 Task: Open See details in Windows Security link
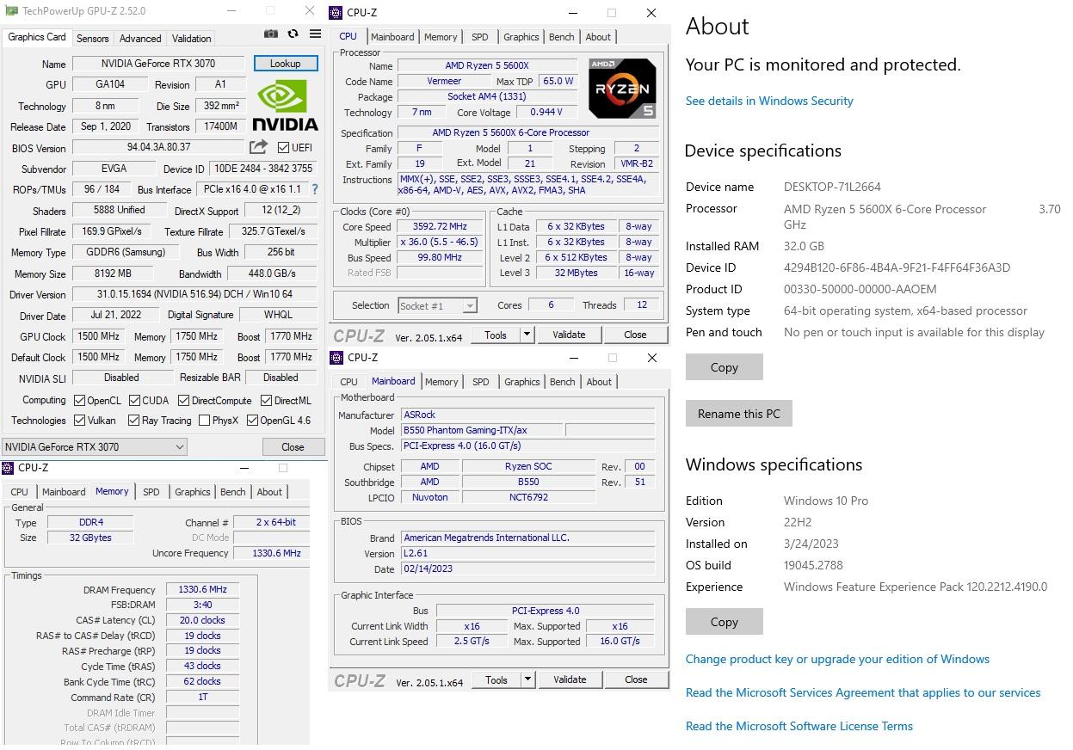coord(769,101)
